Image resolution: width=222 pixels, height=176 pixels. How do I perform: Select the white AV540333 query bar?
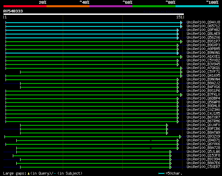[x=94, y=14]
